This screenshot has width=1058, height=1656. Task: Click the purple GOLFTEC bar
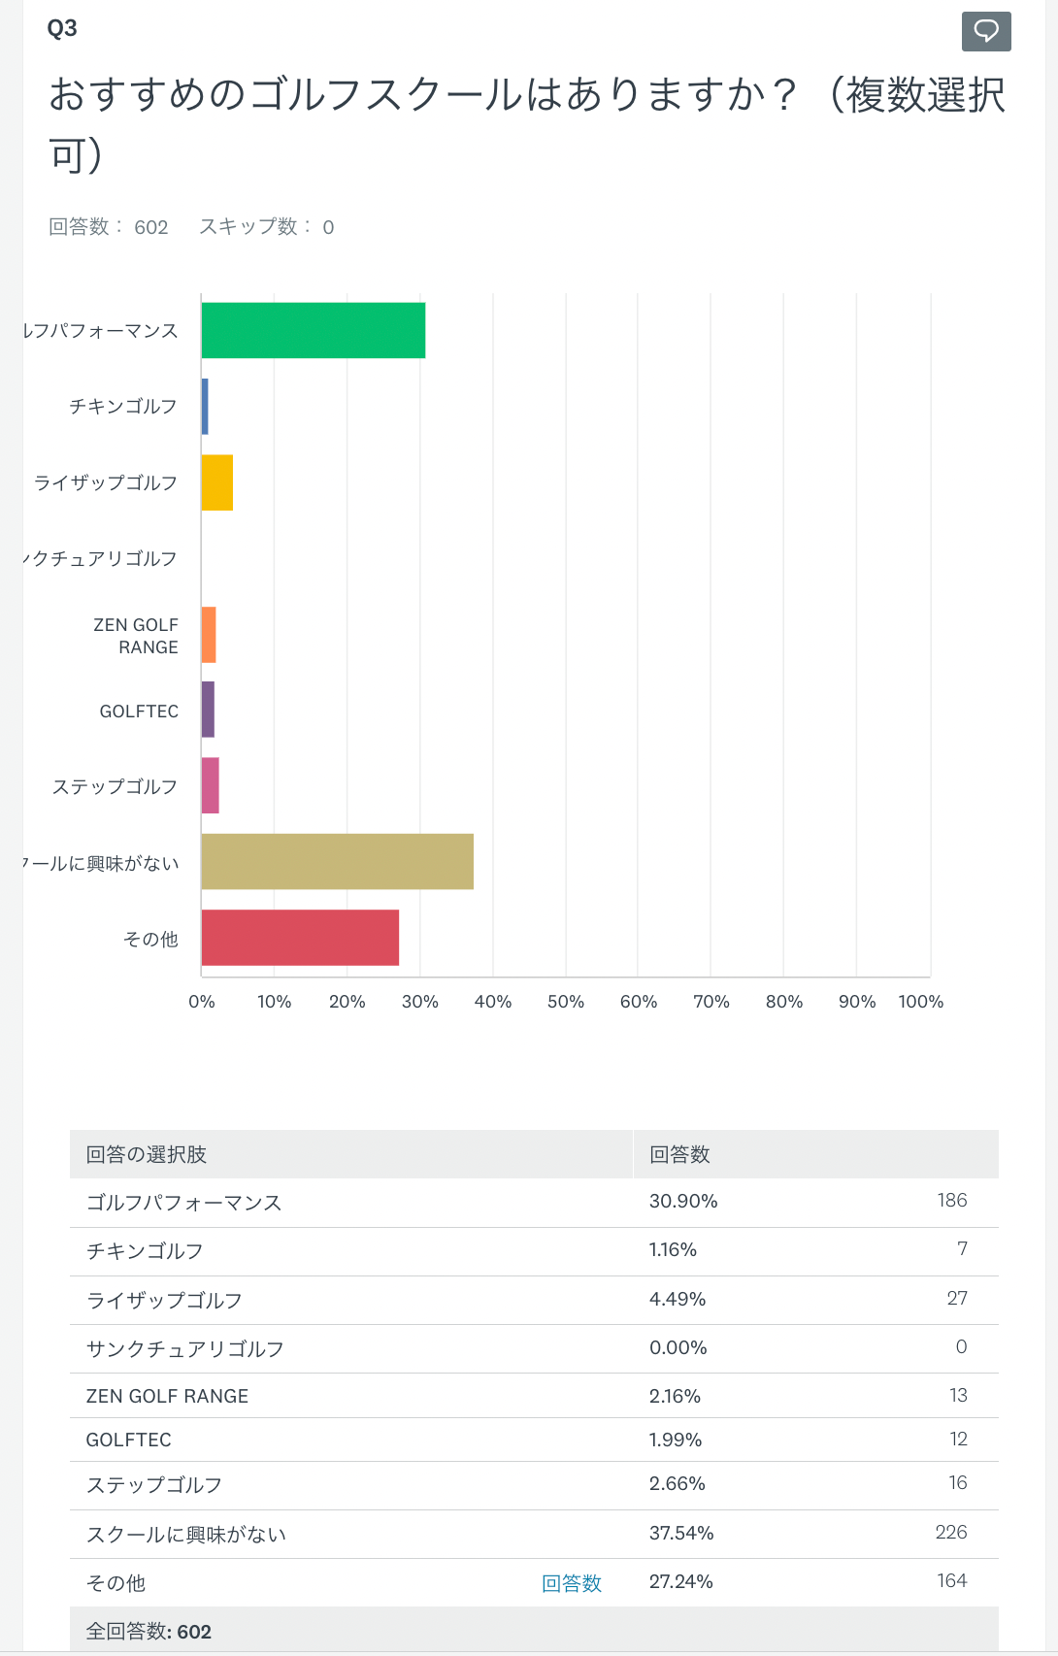pyautogui.click(x=208, y=710)
